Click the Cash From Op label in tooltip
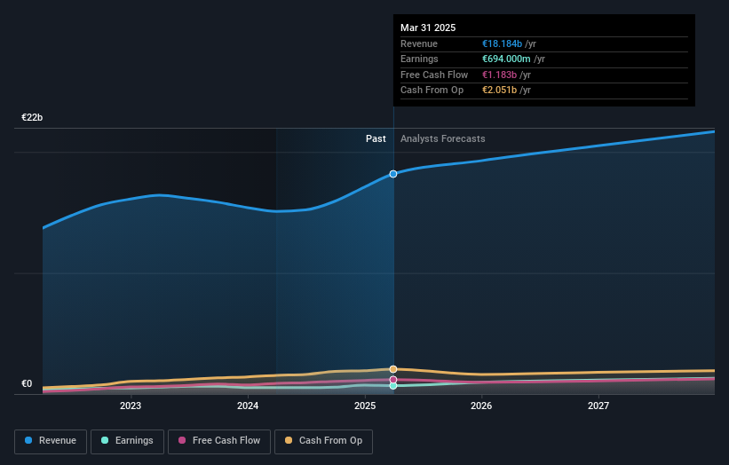729x465 pixels. [432, 91]
